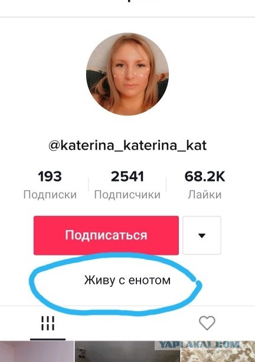Open the 2541 followers count

(127, 177)
